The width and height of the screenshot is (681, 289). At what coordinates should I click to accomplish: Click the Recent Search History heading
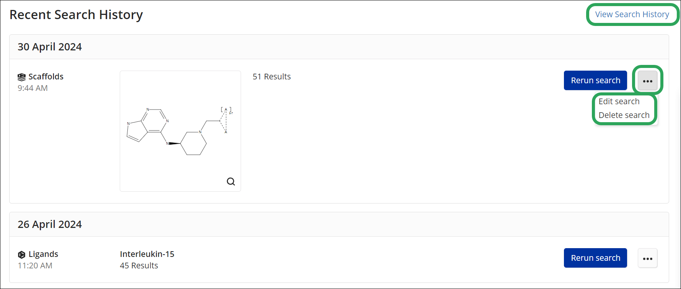click(x=76, y=15)
